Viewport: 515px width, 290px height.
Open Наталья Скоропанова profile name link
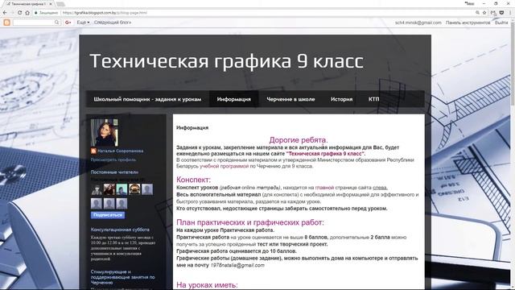[x=120, y=151]
